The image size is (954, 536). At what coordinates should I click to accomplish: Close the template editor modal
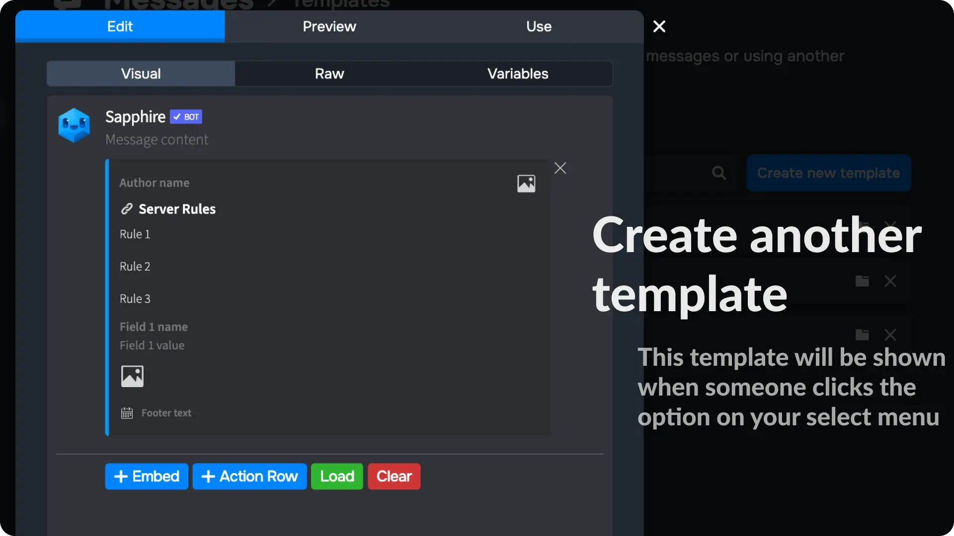[x=659, y=26]
